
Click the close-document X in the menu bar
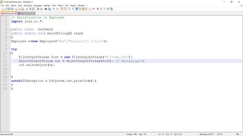coord(241,5)
